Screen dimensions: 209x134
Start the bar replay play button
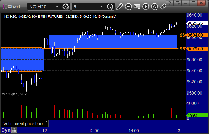pos(146,7)
